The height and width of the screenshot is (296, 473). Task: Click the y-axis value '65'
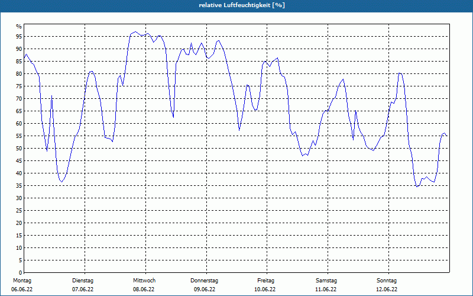click(x=19, y=111)
